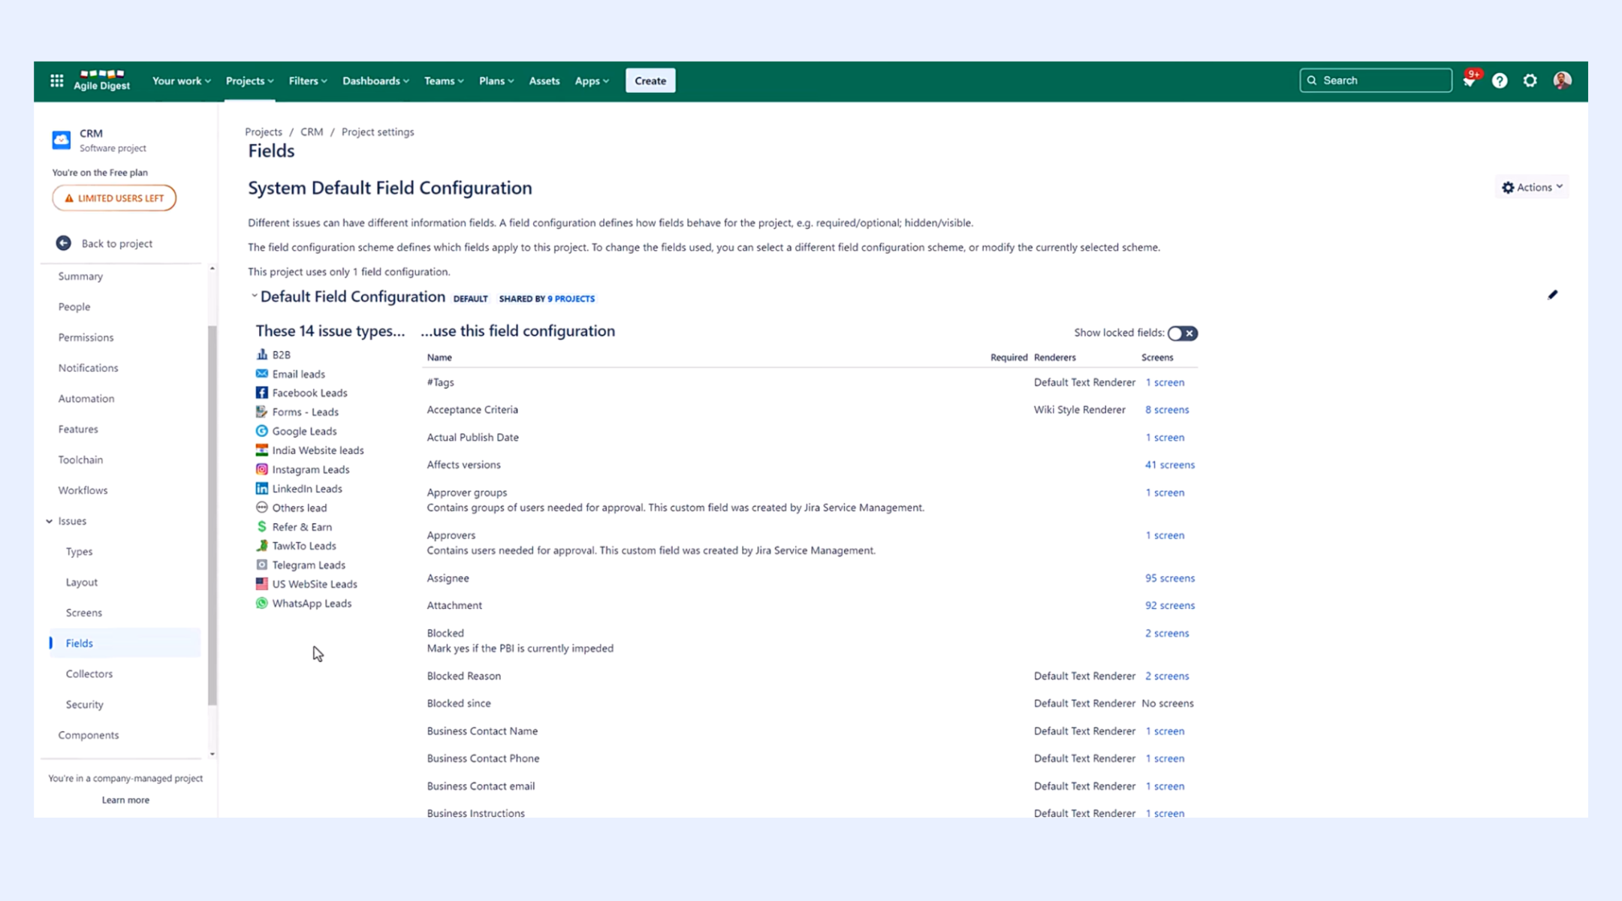
Task: Click the TawkTo Leads icon
Action: coord(261,546)
